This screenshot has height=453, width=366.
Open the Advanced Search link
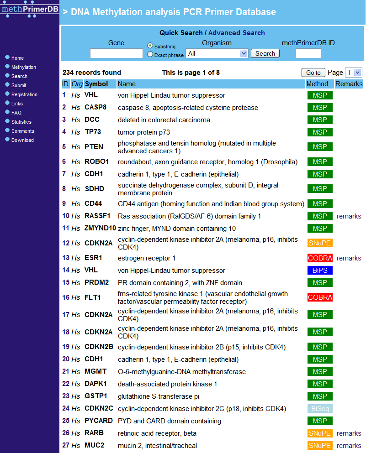tap(236, 33)
